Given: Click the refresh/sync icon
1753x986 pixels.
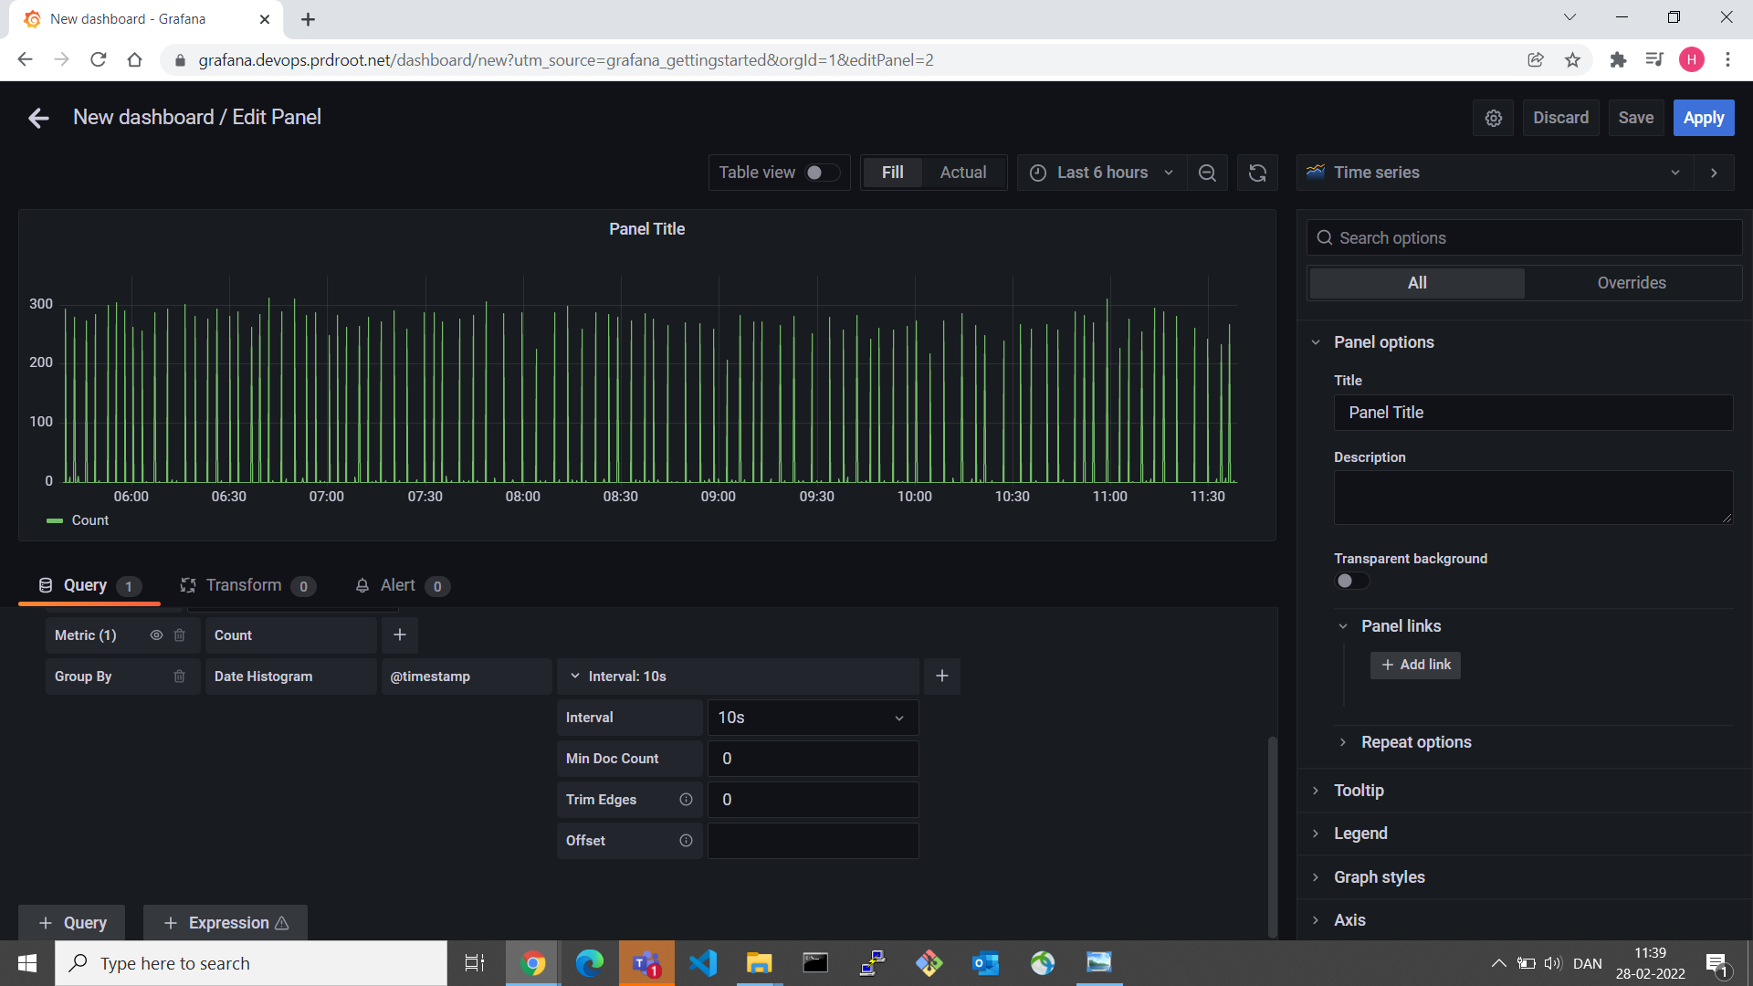Looking at the screenshot, I should pos(1255,173).
